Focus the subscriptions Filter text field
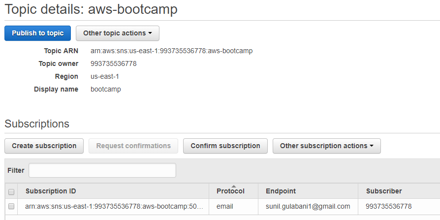 tap(102, 170)
